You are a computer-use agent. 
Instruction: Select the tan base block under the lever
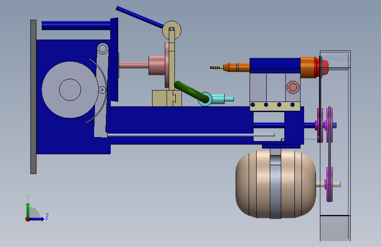tap(167, 98)
